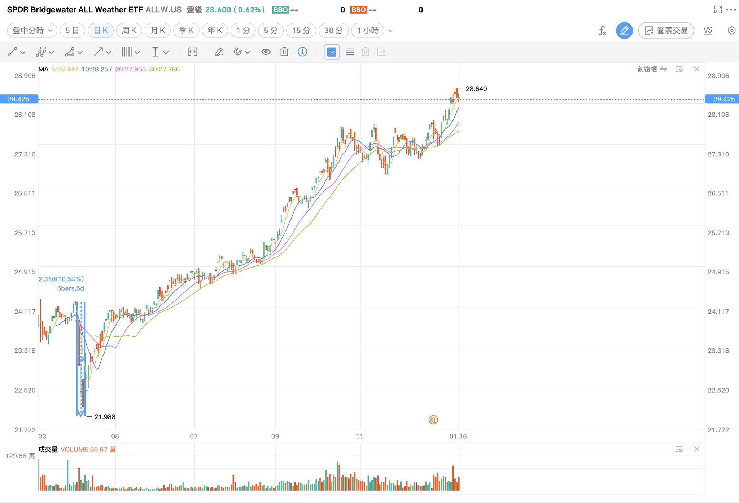Click the horizontal lines list icon
Image resolution: width=739 pixels, height=503 pixels.
point(350,52)
